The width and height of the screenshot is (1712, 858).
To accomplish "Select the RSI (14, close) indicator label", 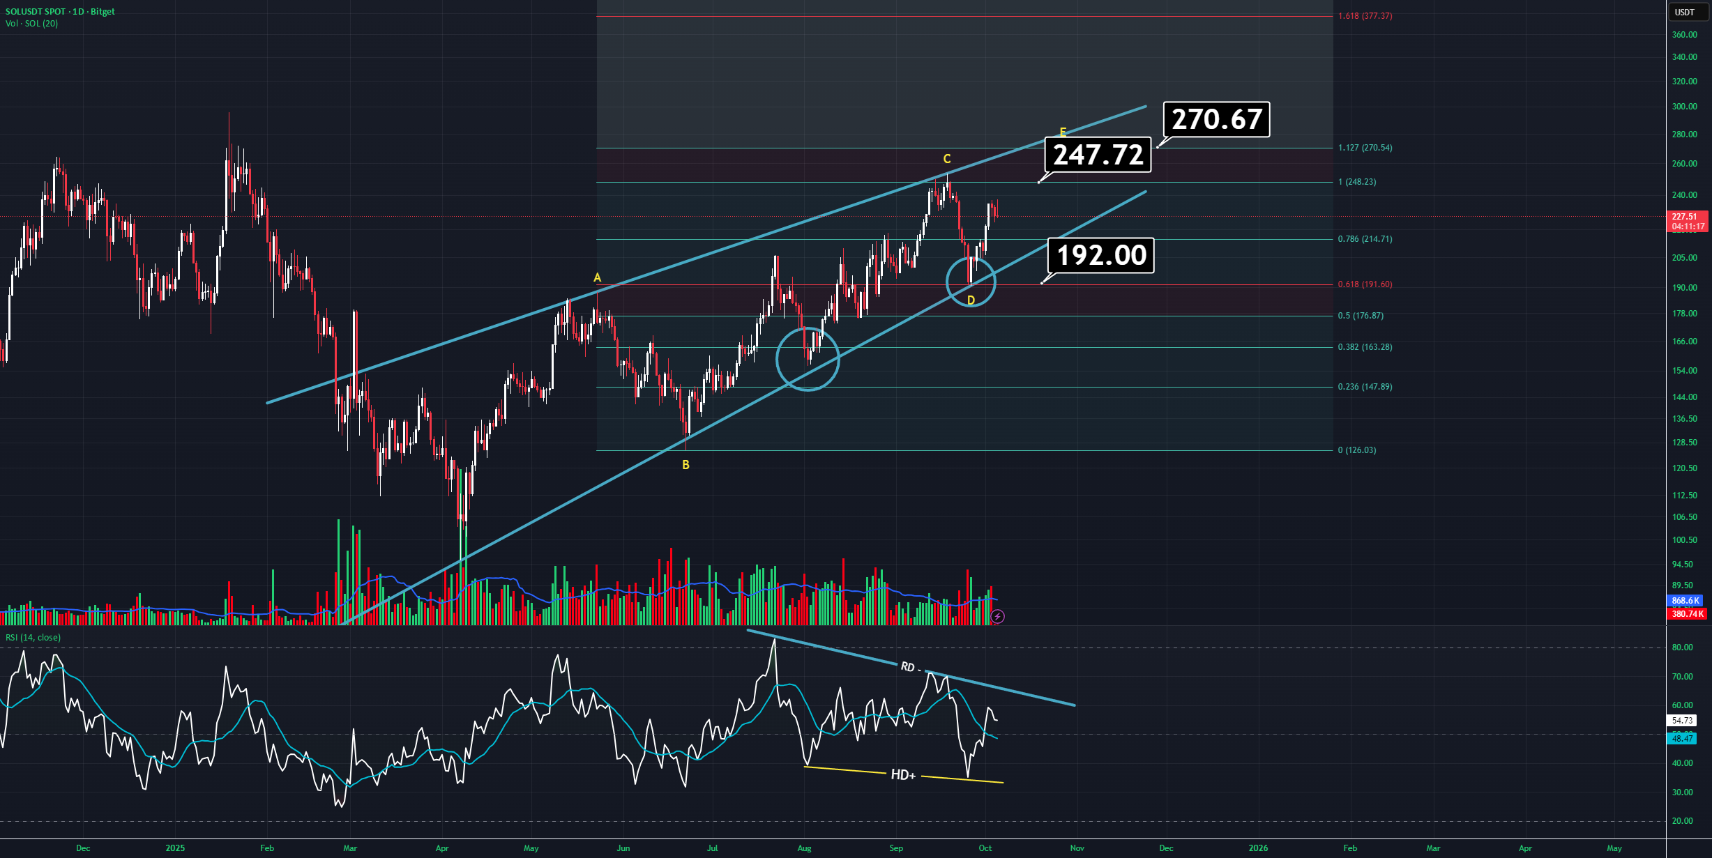I will click(x=33, y=638).
